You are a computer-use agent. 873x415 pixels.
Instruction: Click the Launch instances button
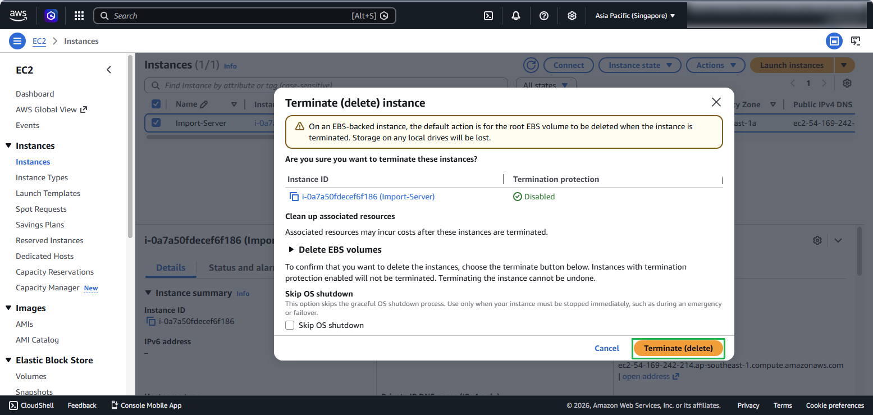[792, 65]
